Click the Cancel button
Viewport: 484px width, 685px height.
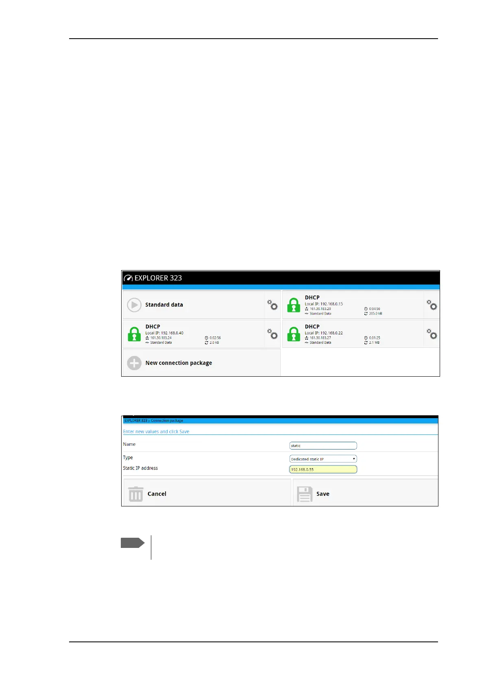[x=207, y=493]
